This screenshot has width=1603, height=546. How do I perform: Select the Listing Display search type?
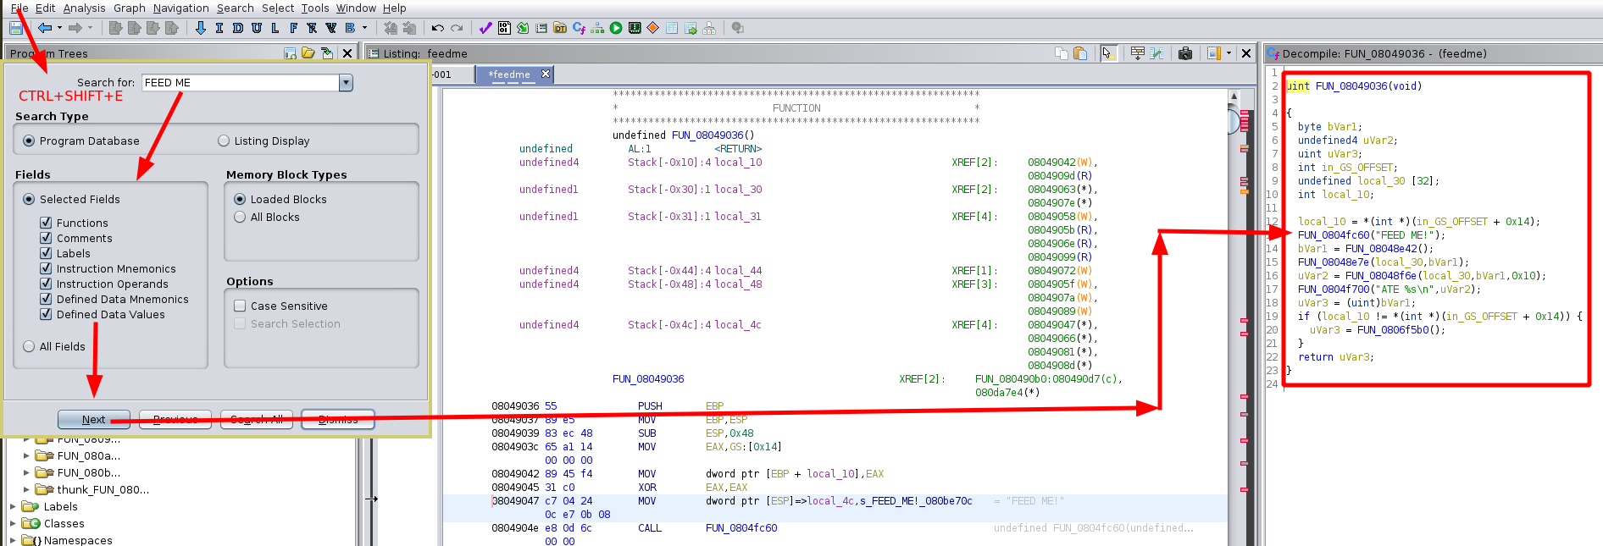coord(224,141)
